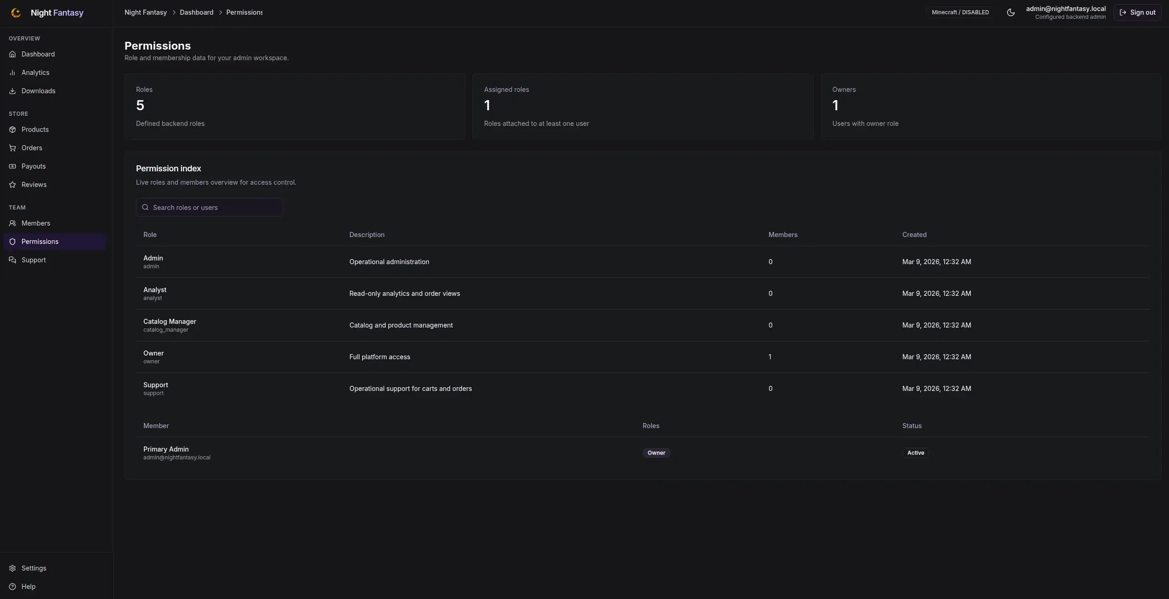The height and width of the screenshot is (599, 1169).
Task: Open the Members sidebar item
Action: (x=55, y=223)
